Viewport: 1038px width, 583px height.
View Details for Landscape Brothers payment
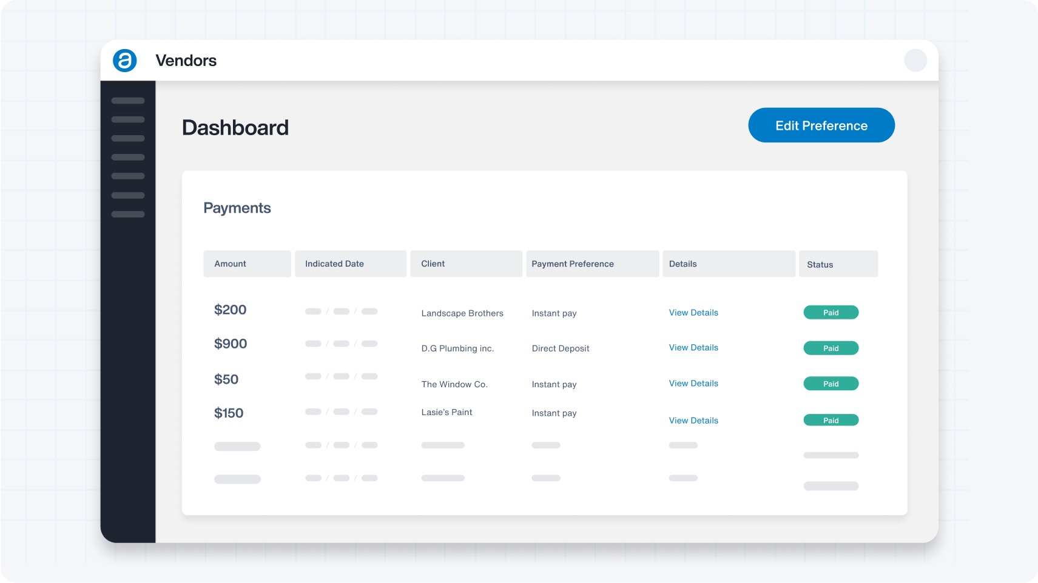[x=693, y=313]
